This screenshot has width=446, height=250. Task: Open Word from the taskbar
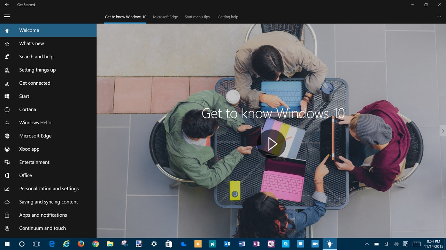242,244
